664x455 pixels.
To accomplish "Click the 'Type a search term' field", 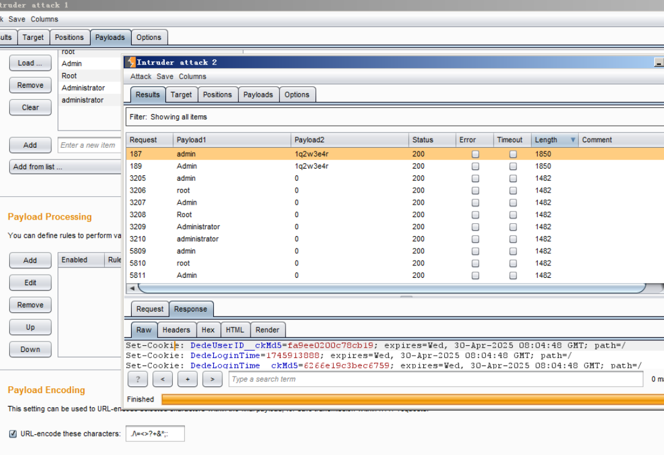I will [436, 379].
